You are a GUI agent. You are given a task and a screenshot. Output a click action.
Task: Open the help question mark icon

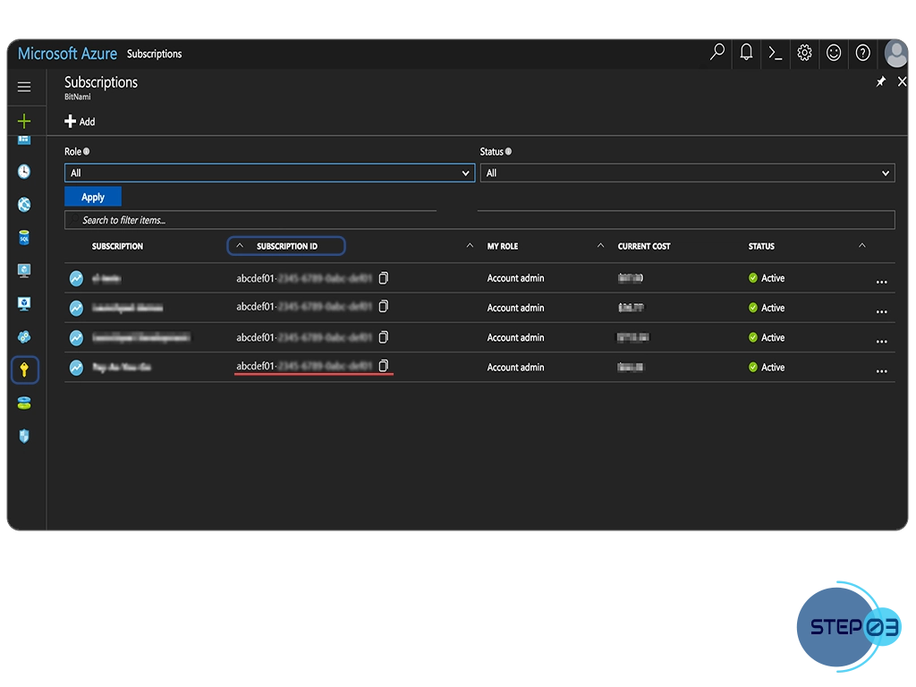tap(862, 53)
